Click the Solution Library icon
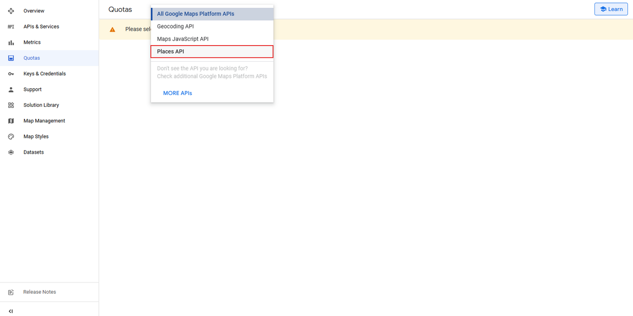Screen dimensions: 633x316 (x=11, y=105)
